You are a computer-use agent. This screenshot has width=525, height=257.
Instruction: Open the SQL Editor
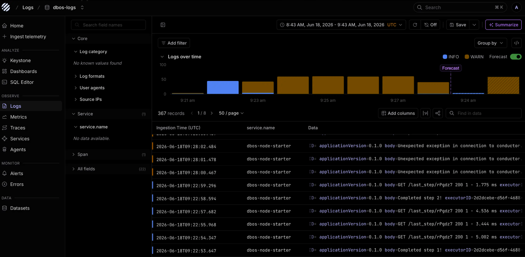pos(22,82)
